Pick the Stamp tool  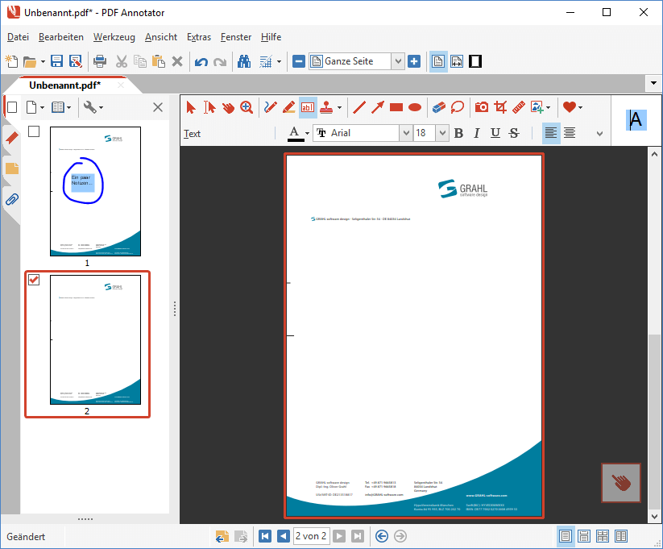point(326,107)
